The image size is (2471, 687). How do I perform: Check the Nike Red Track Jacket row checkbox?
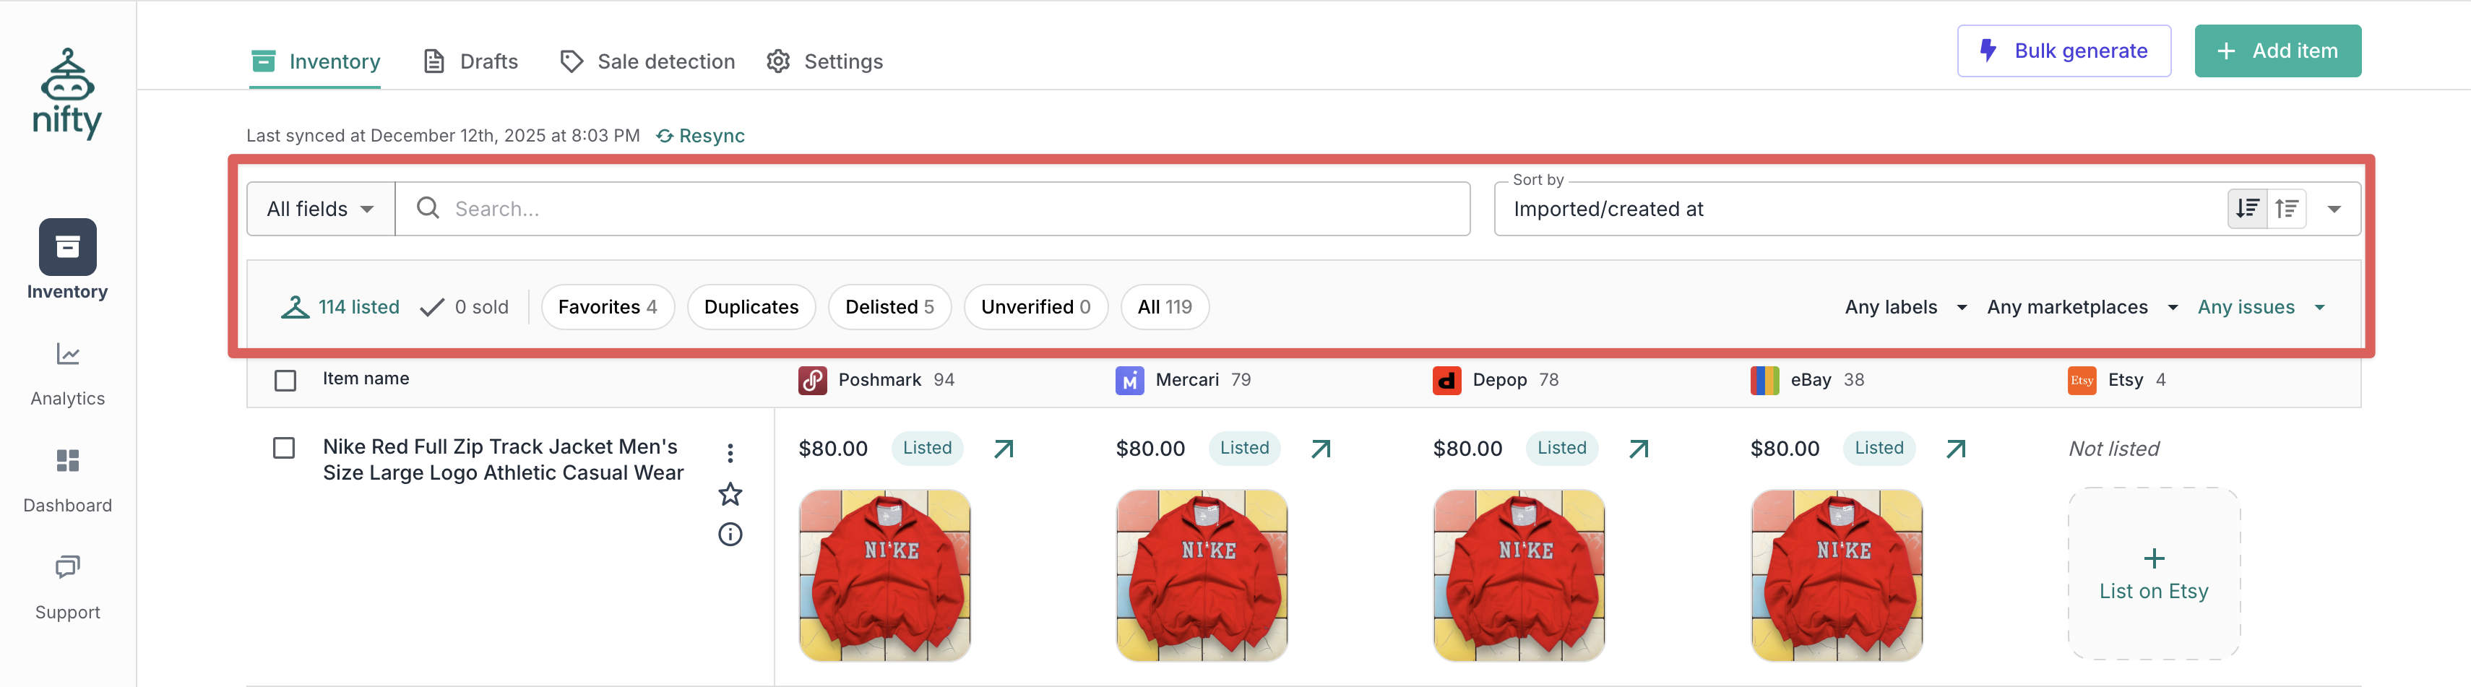[x=284, y=448]
